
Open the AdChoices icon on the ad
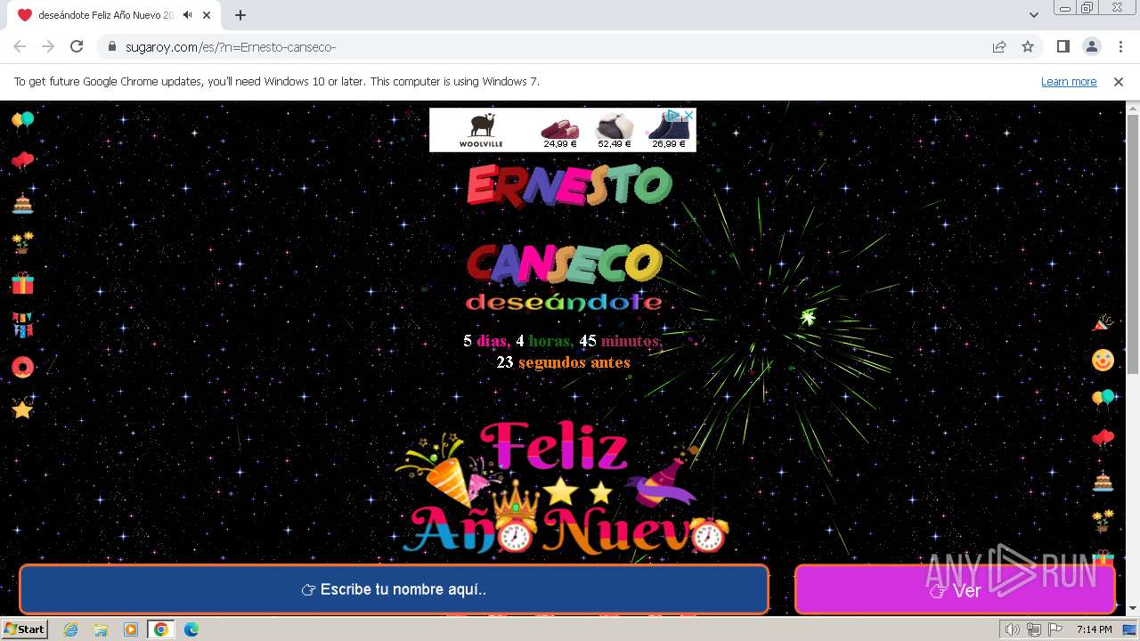673,115
